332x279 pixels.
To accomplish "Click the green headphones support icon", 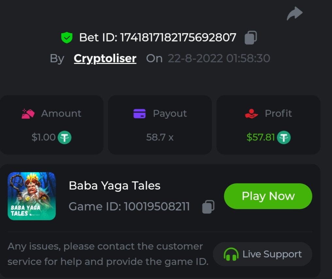I will (231, 255).
